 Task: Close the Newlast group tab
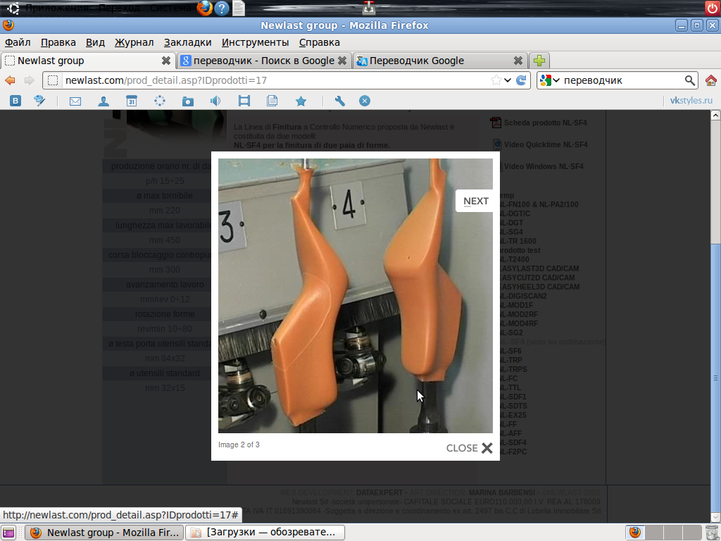(166, 61)
